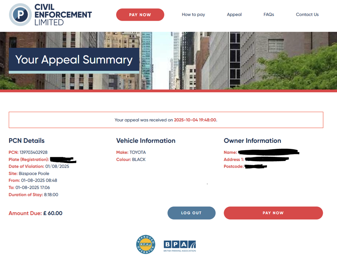Screen dimensions: 337x259
Task: Click the To time 01-08-2025 17:06
Action: 33,187
